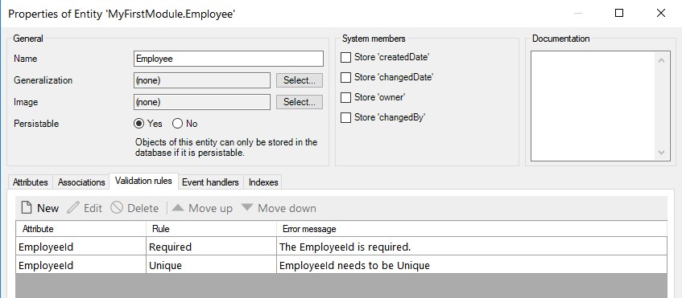Check the Store 'owner' option
682x298 pixels.
click(x=345, y=98)
